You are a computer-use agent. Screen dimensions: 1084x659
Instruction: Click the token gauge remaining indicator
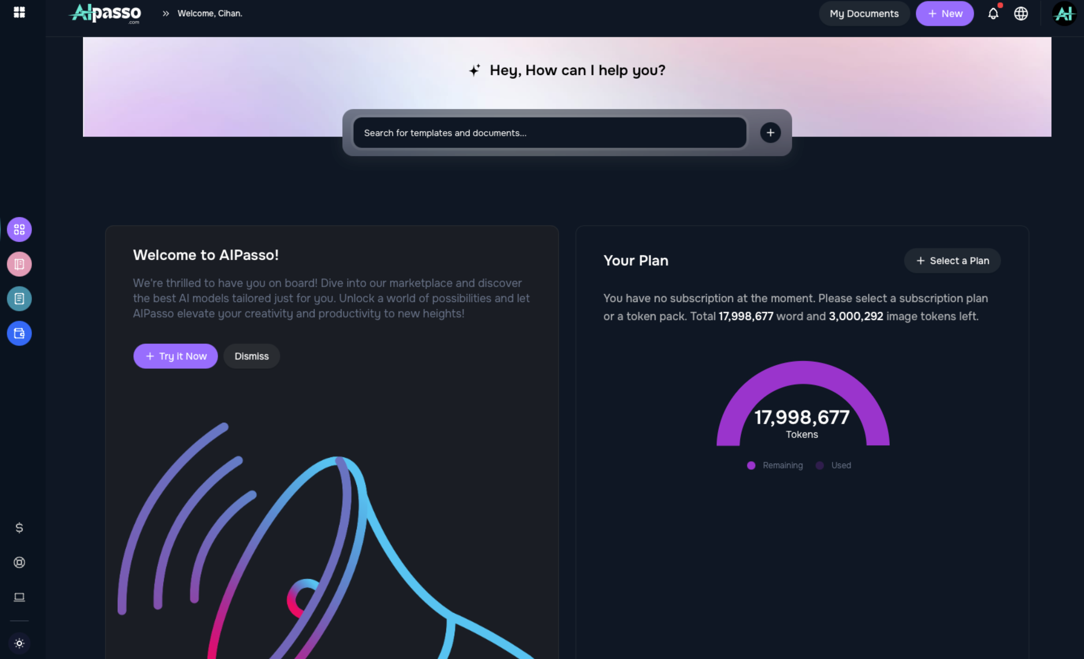point(751,465)
